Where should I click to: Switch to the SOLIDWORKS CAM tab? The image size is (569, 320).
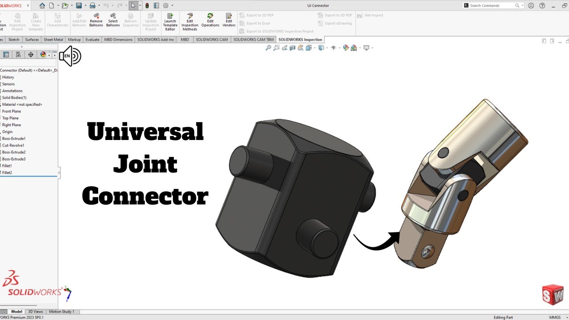pos(212,40)
